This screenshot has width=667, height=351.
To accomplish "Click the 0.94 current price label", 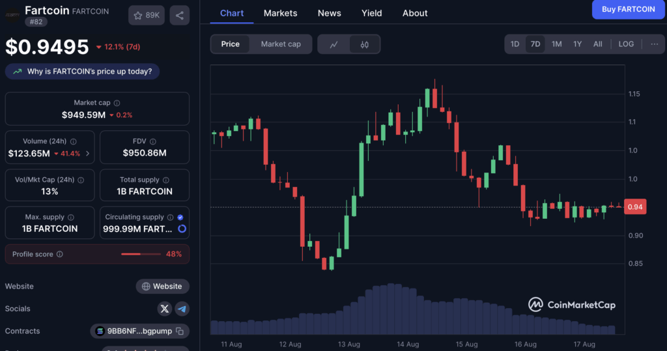I will point(635,207).
